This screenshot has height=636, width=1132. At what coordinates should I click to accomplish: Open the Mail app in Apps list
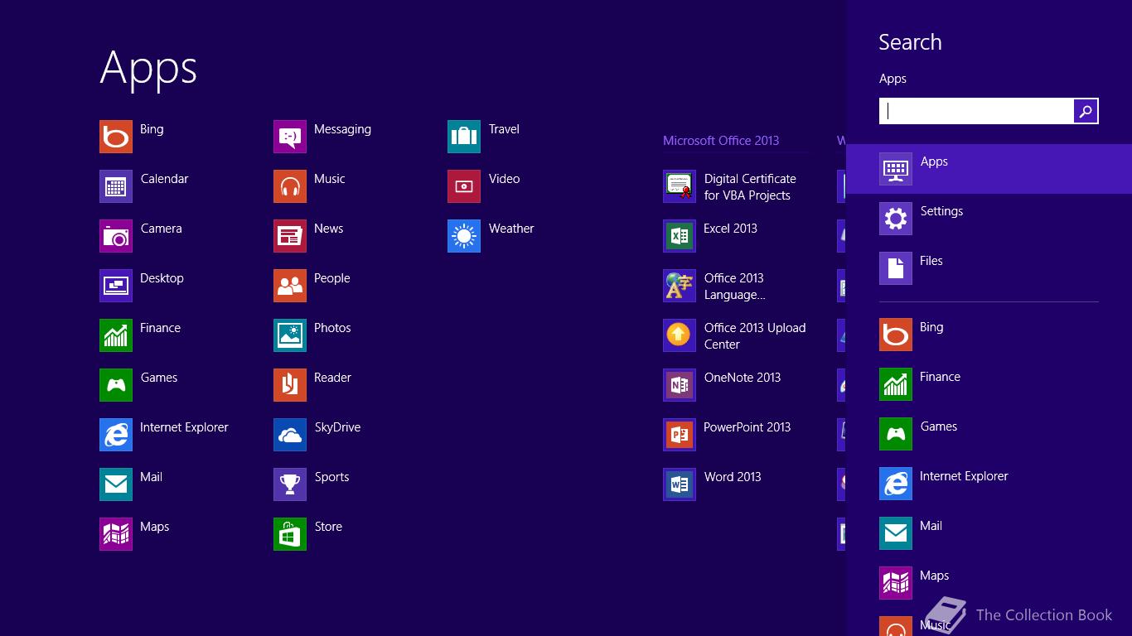(x=116, y=484)
